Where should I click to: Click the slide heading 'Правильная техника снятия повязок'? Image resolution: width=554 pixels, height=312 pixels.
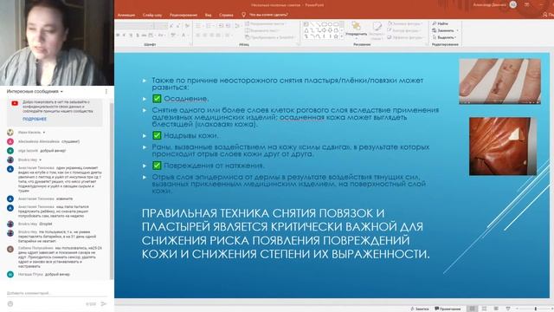tap(286, 233)
